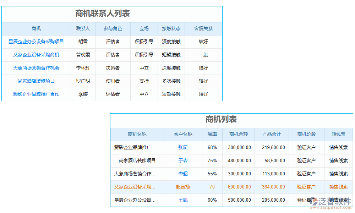Select customer 于森 in the opportunity list
The image size is (355, 213).
point(182,160)
